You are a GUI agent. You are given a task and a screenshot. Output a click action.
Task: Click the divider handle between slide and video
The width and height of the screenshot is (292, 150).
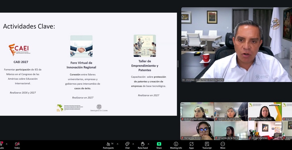point(178,64)
